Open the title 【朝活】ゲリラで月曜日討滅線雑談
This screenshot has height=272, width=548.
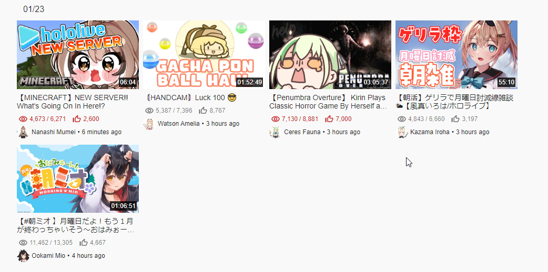point(454,102)
